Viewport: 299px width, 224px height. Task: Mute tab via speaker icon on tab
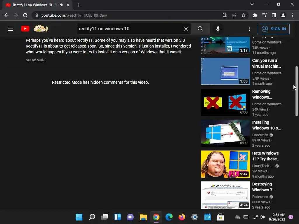61,5
